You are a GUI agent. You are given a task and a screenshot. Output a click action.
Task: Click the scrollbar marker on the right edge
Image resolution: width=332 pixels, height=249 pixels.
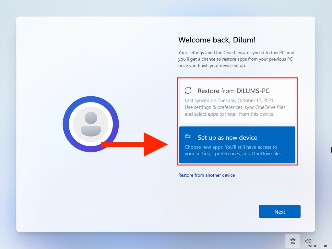click(x=331, y=150)
